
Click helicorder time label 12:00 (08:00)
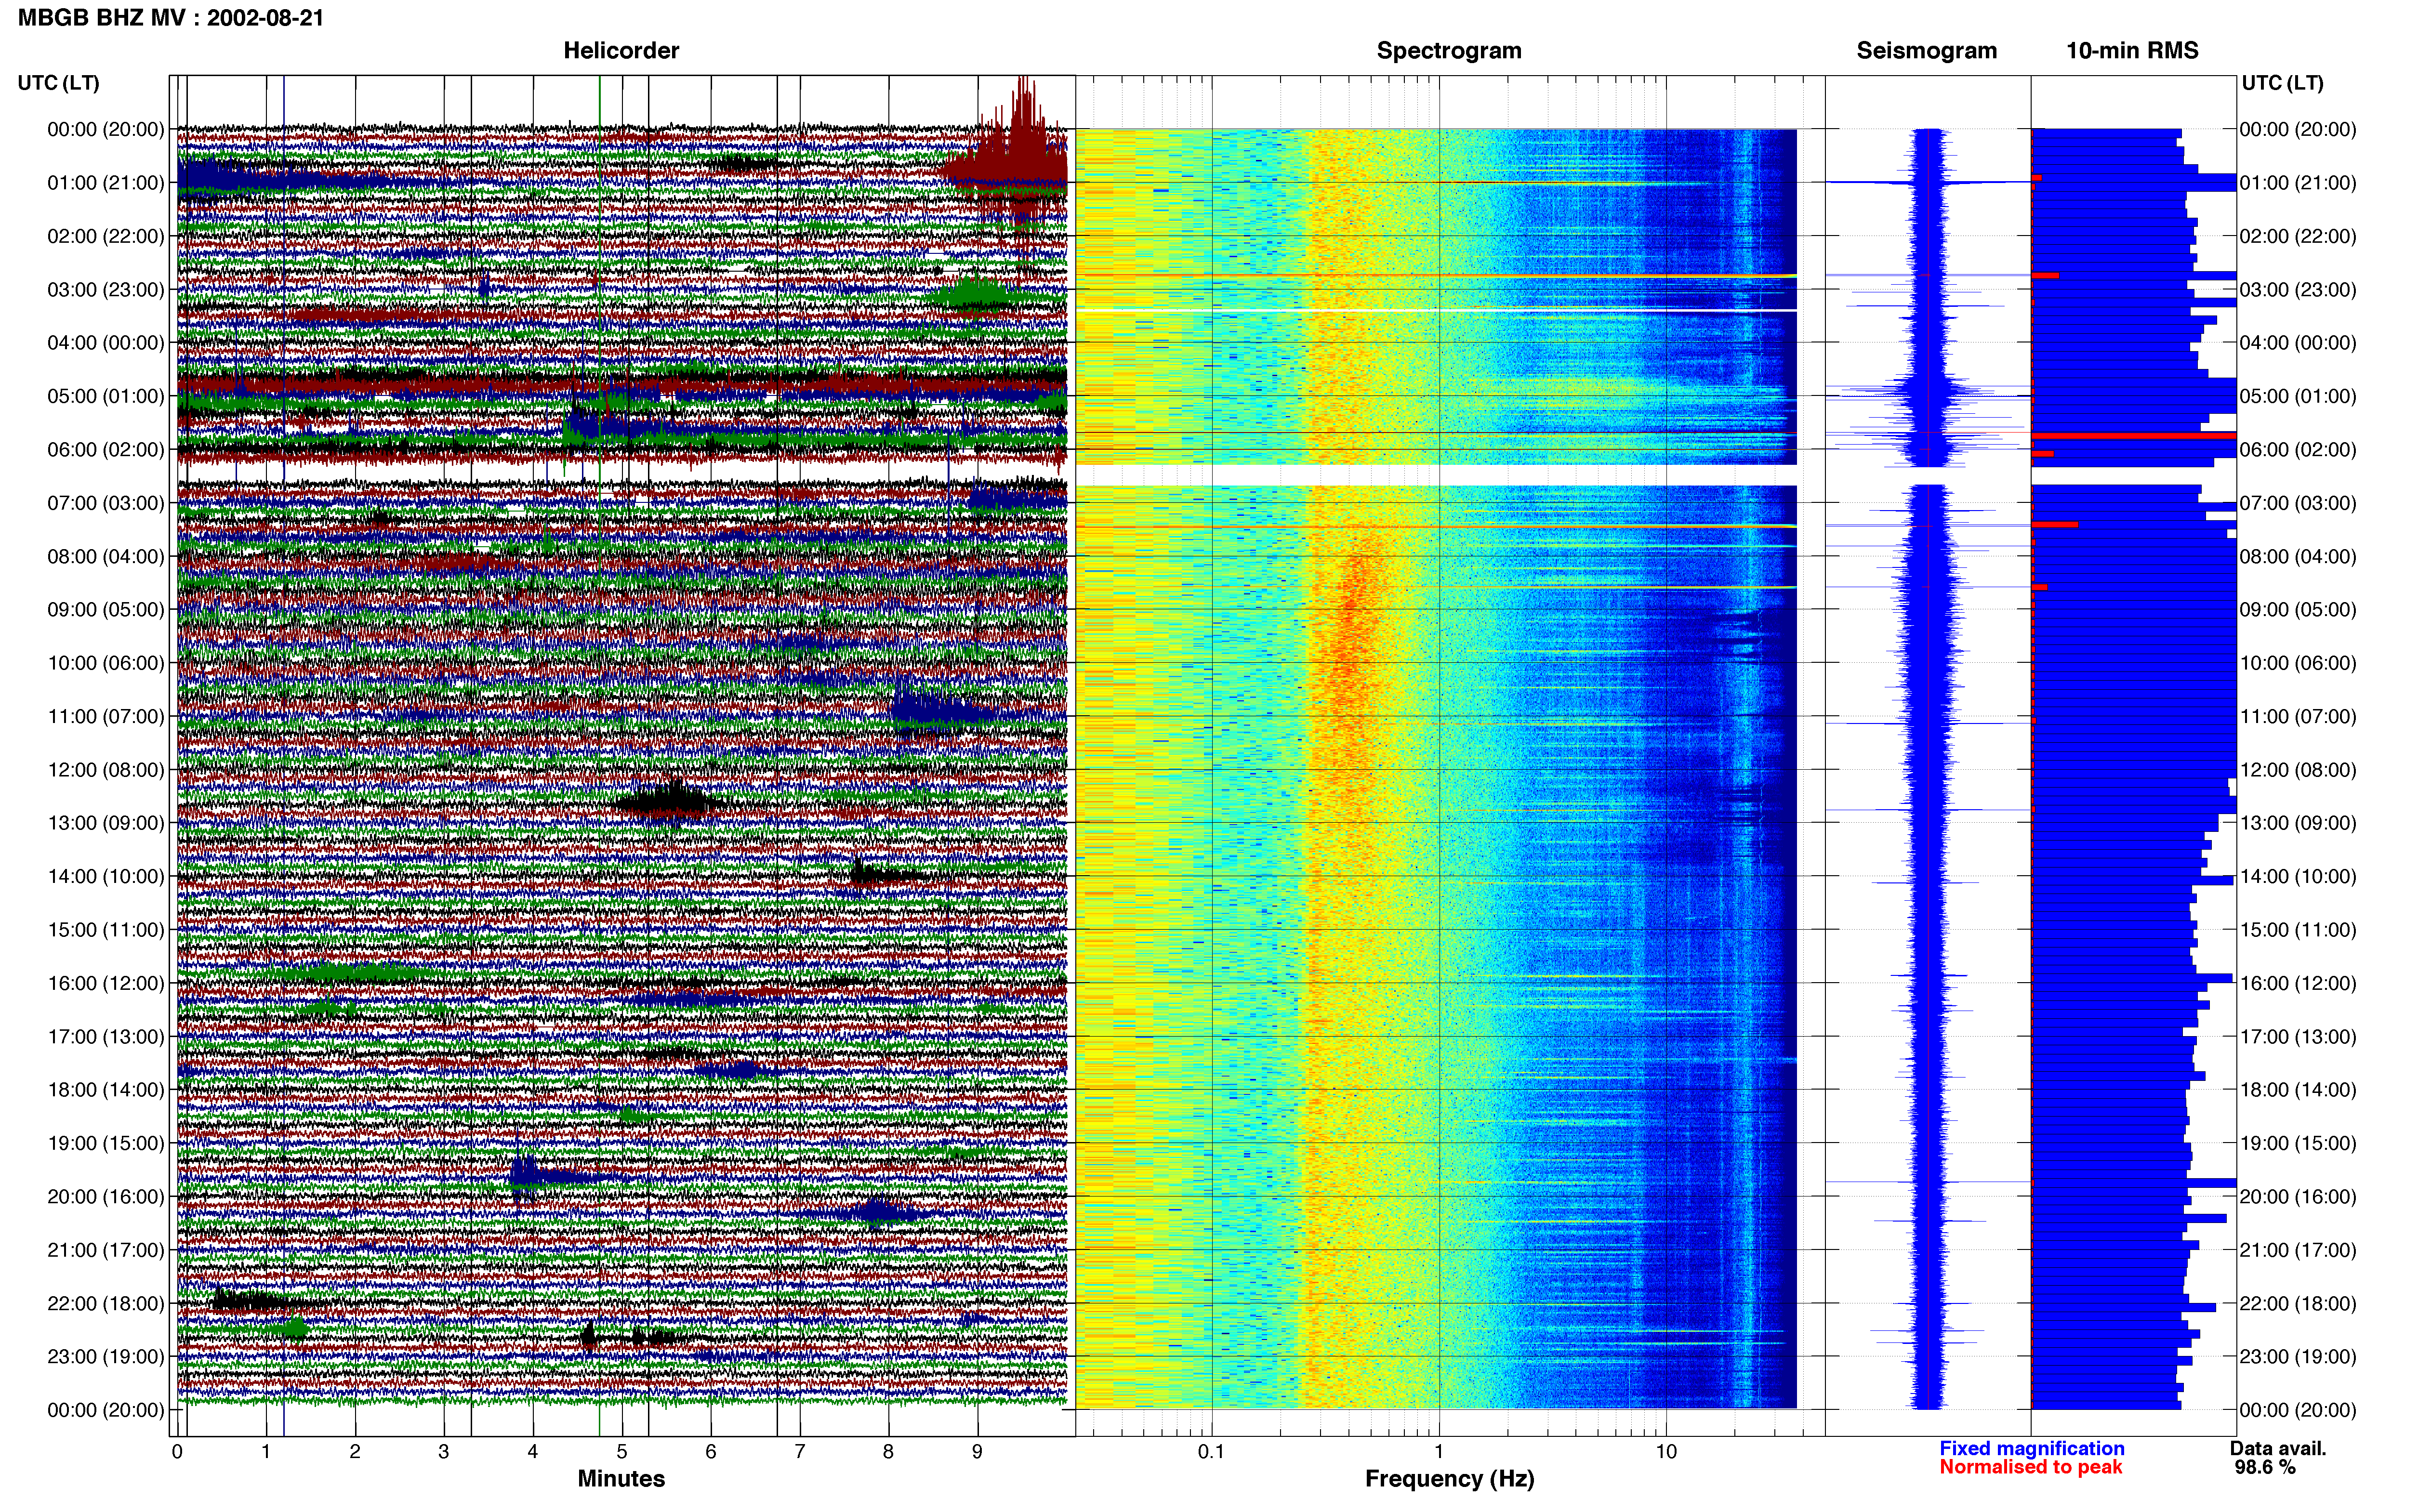[x=106, y=770]
